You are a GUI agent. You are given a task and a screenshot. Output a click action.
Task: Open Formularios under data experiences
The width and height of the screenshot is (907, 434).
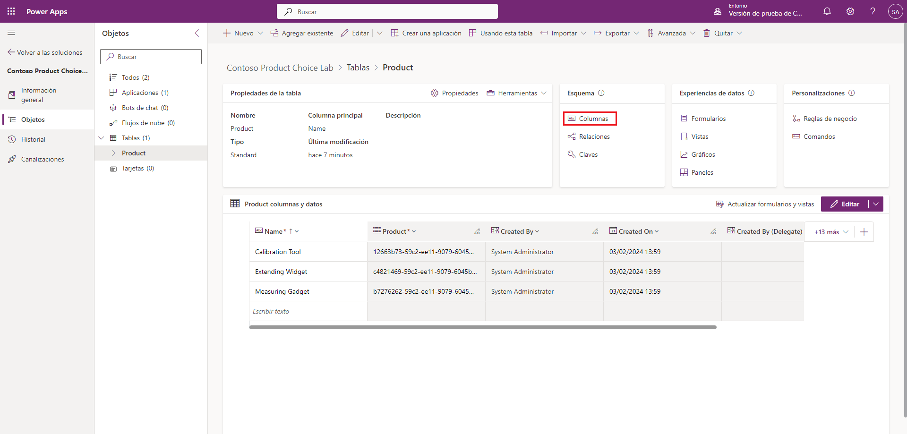pos(703,119)
